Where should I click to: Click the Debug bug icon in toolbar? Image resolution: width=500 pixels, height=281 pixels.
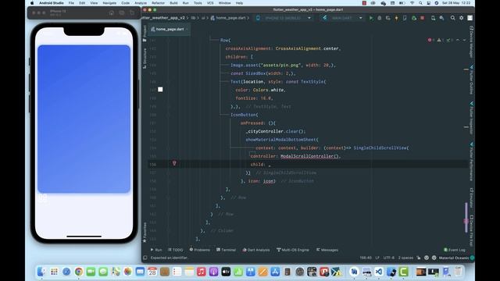380,18
